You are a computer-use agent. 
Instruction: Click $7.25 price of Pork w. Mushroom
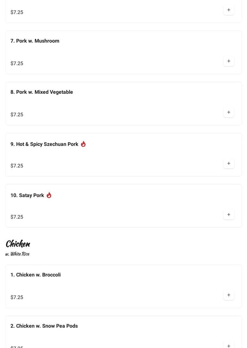pos(17,64)
